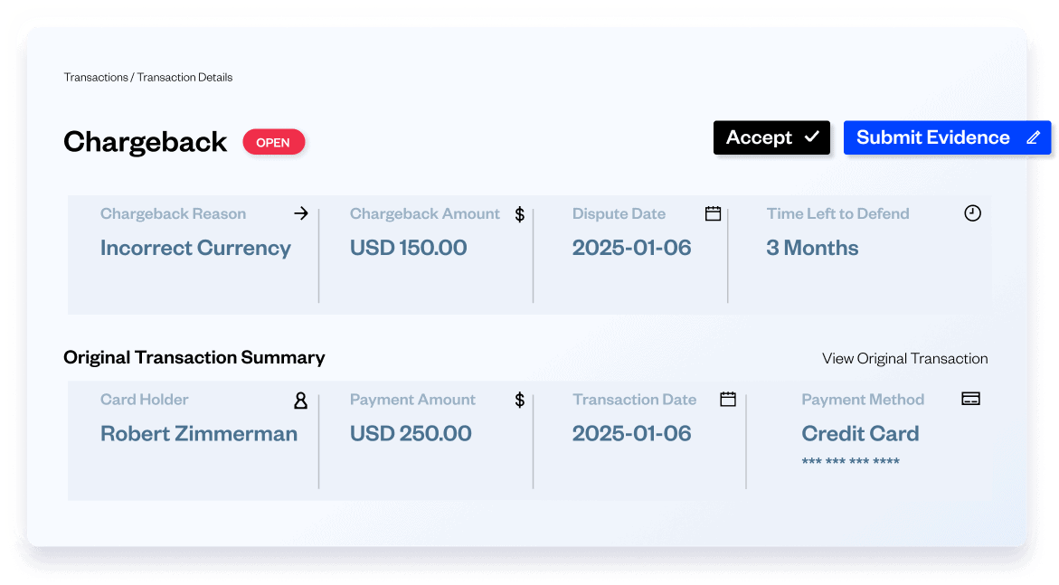This screenshot has height=585, width=1059.
Task: Click the dollar icon beside Payment Amount
Action: (x=519, y=400)
